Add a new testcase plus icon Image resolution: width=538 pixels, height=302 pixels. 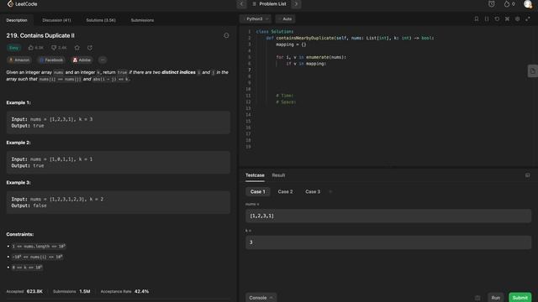pyautogui.click(x=330, y=192)
